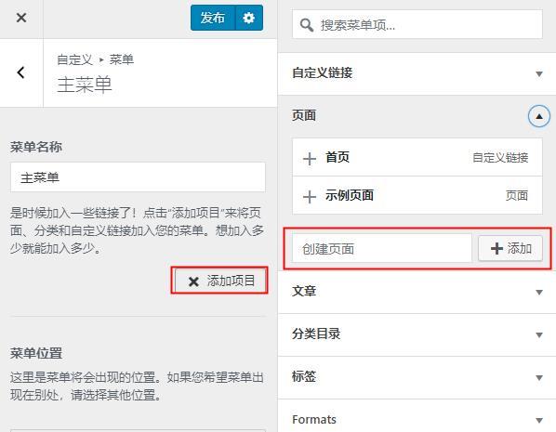
Task: Click the 菜单位置 heading
Action: tap(36, 353)
